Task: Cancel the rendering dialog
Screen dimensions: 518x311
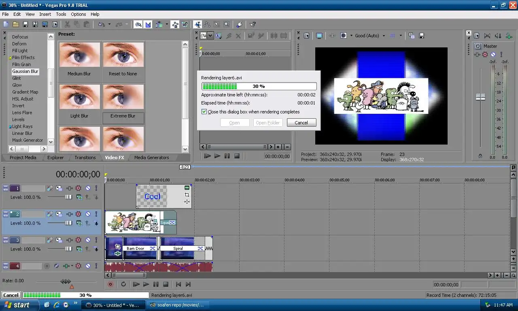Action: (301, 123)
